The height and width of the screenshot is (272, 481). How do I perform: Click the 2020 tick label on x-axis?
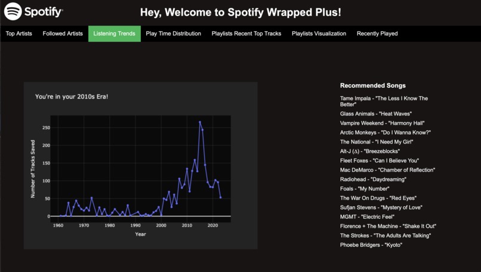(x=212, y=225)
